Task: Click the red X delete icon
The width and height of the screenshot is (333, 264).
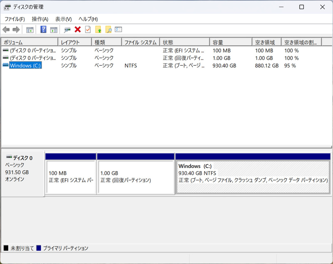Action: (x=78, y=30)
